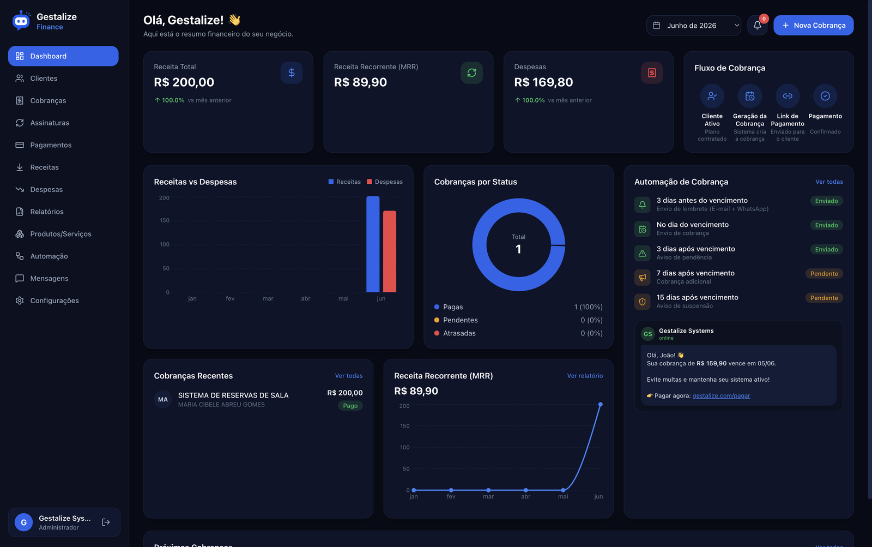872x547 pixels.
Task: Open Cobranças in the sidebar
Action: [63, 101]
